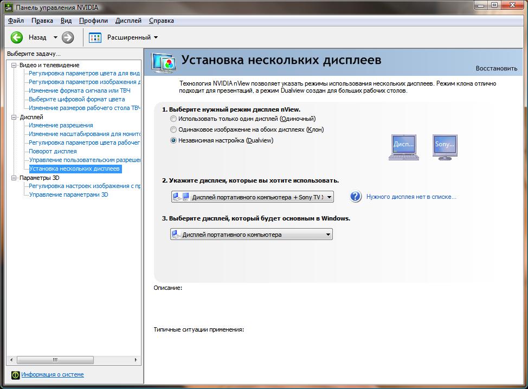528x389 pixels.
Task: Open the 'Файл' menu
Action: tap(16, 21)
